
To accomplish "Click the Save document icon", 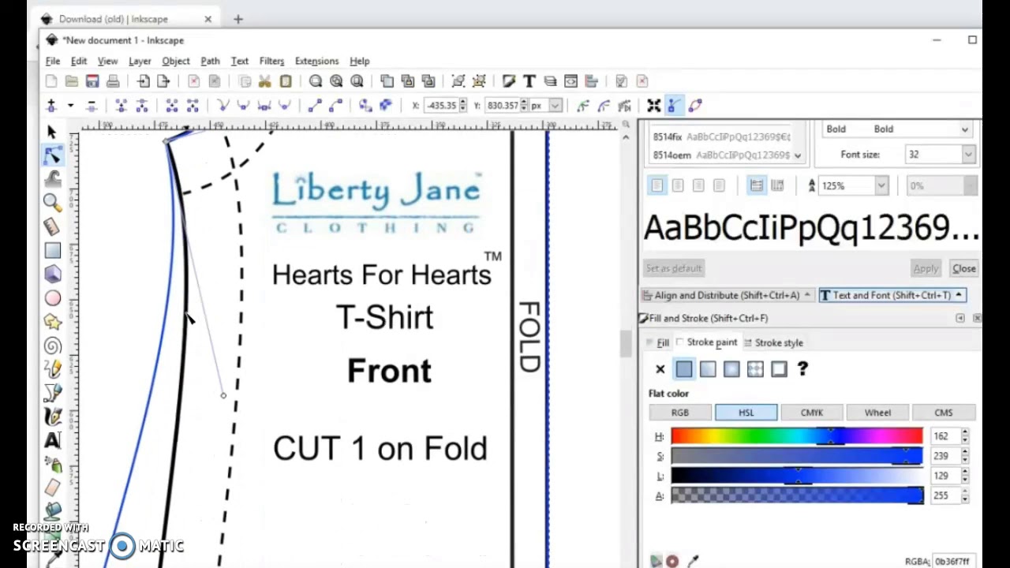I will click(x=92, y=81).
